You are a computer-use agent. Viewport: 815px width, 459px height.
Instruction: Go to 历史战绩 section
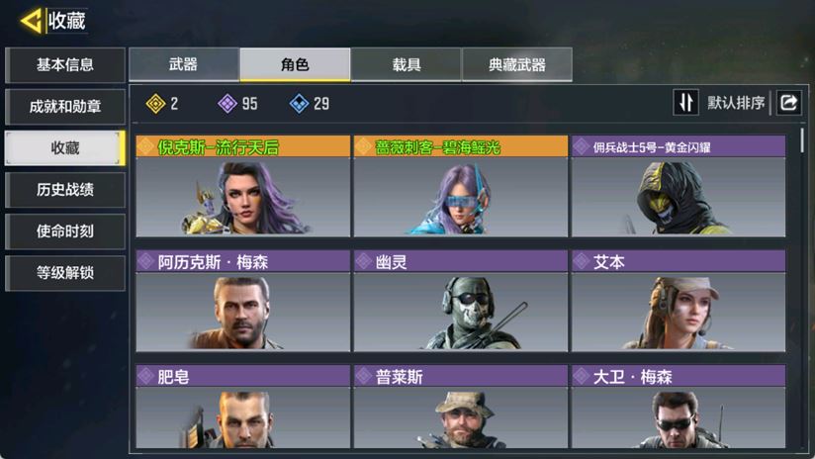(x=65, y=190)
